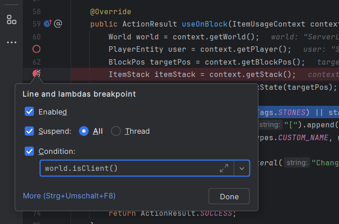Image resolution: width=339 pixels, height=224 pixels.
Task: Toggle the Suspend checkbox
Action: (x=29, y=131)
